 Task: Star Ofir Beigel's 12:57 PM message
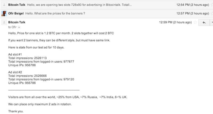212,14
